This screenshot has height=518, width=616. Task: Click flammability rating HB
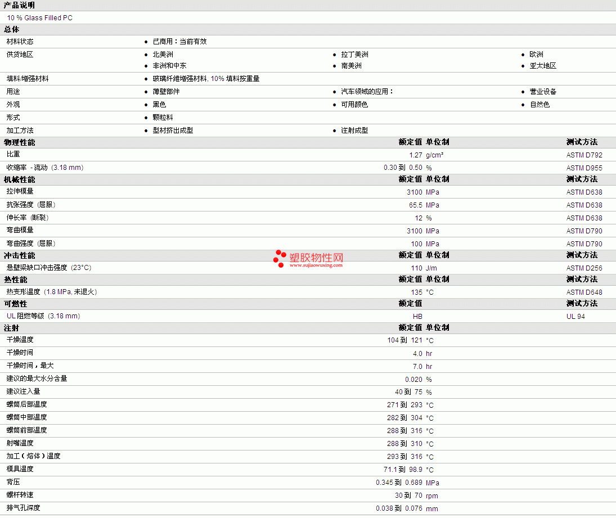pos(417,317)
